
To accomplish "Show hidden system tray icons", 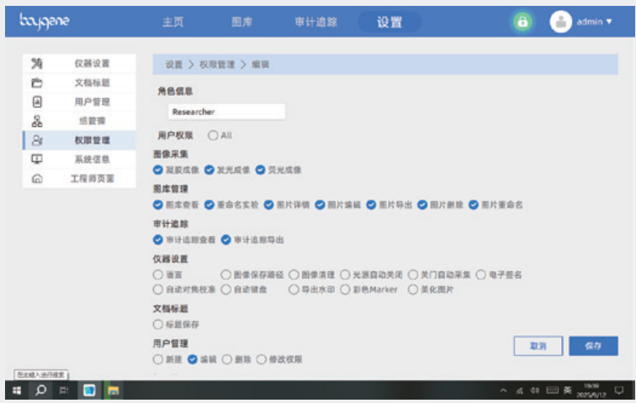I will pyautogui.click(x=503, y=390).
